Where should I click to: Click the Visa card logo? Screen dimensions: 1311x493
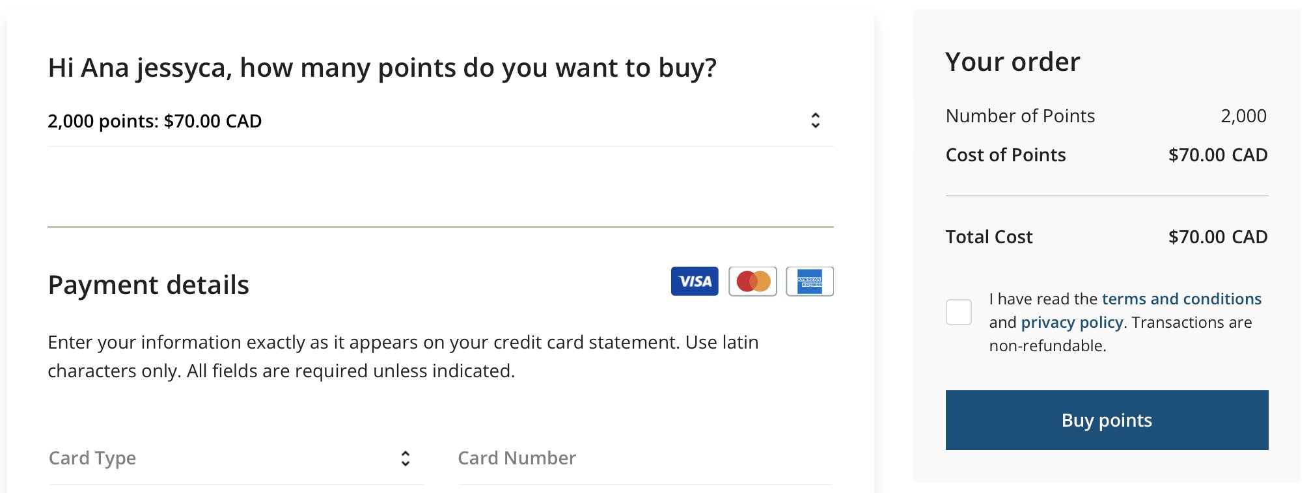(x=695, y=281)
